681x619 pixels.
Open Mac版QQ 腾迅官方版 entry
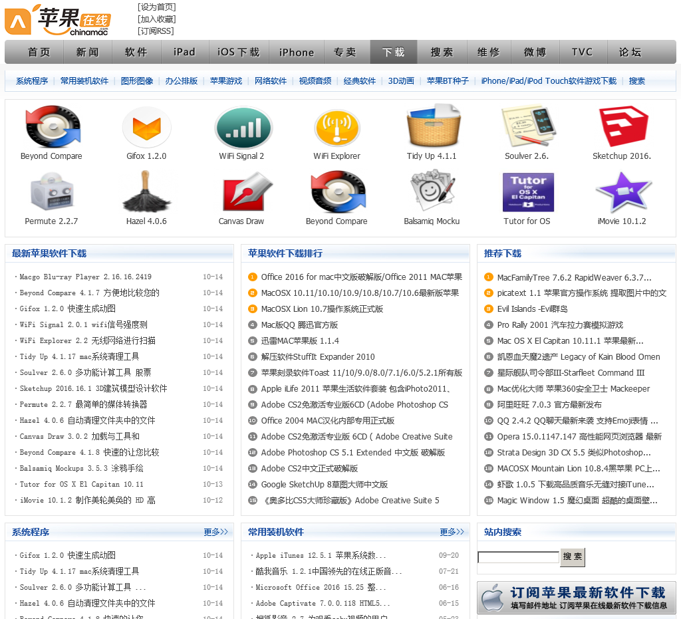point(299,324)
